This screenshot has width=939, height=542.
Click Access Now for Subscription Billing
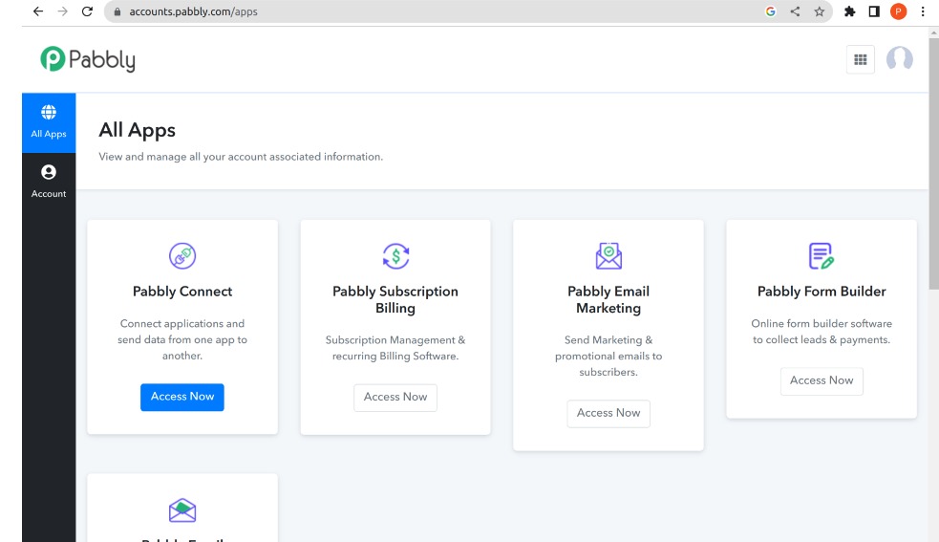[x=395, y=398]
